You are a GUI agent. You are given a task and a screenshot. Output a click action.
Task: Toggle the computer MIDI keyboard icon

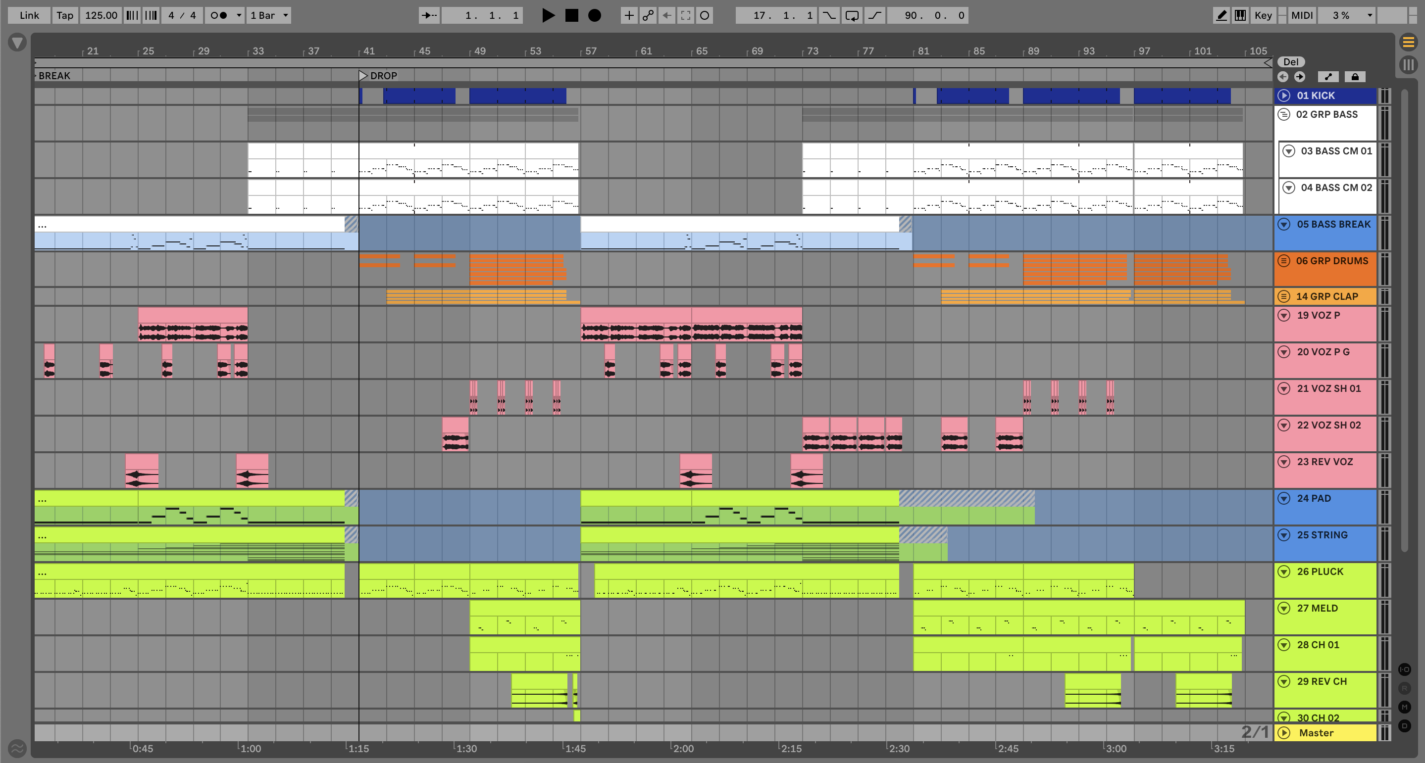[1240, 15]
